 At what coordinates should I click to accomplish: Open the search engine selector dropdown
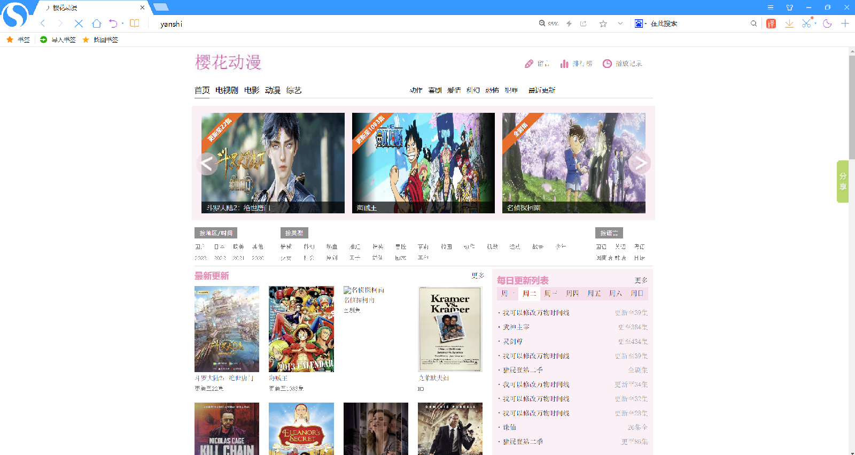pos(640,24)
